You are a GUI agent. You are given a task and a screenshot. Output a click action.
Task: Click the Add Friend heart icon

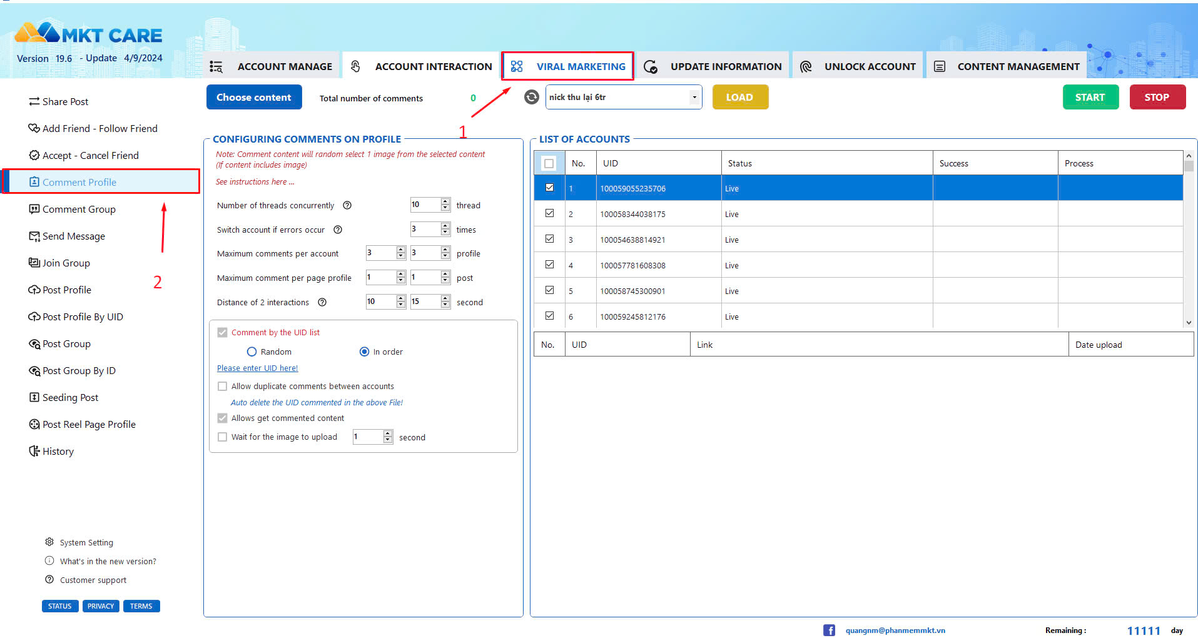click(x=34, y=128)
